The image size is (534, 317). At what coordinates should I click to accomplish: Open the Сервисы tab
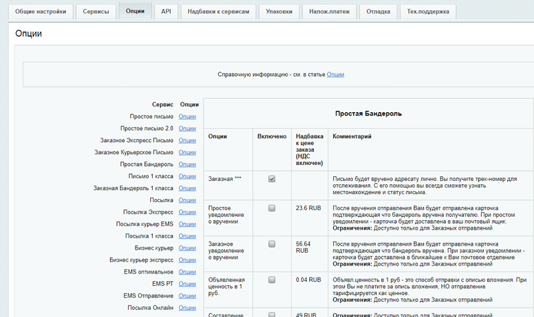tap(95, 11)
